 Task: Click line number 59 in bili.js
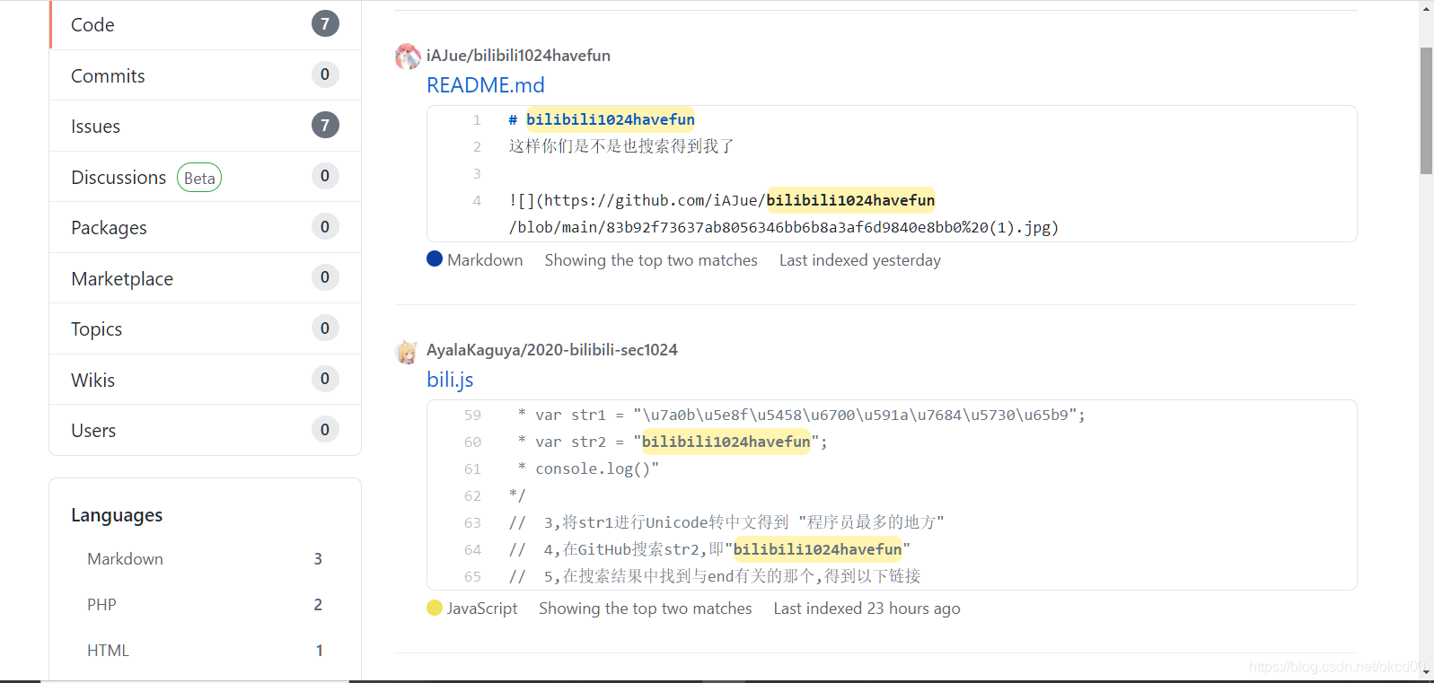pyautogui.click(x=472, y=415)
